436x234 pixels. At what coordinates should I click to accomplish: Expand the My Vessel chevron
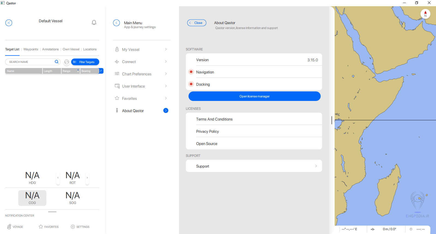166,49
